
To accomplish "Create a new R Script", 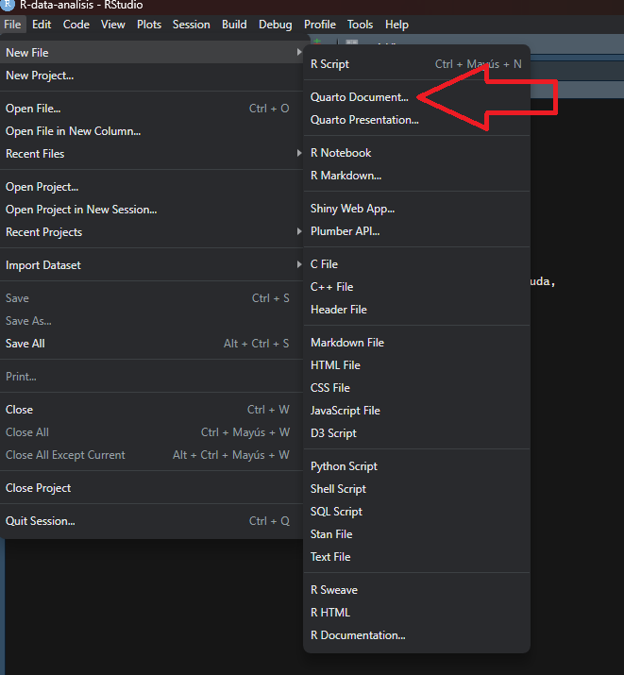I will [x=329, y=64].
